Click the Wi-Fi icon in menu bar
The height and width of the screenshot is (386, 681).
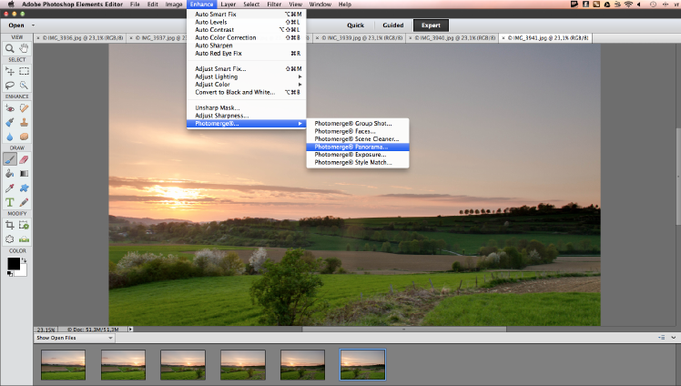[x=628, y=5]
